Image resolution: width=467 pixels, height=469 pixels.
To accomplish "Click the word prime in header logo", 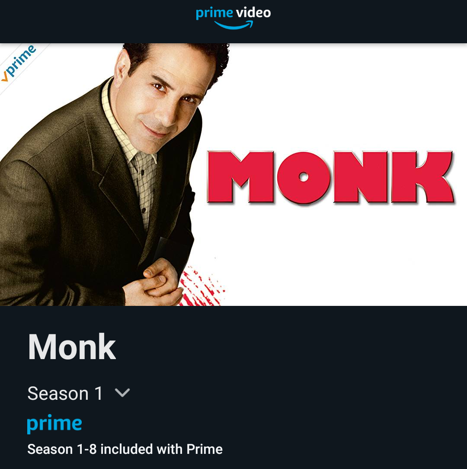I will point(214,14).
